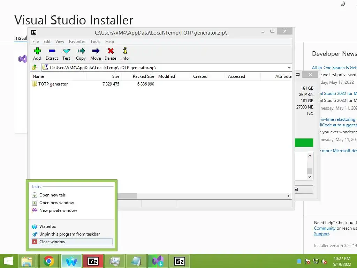Toggle the dark mode moon icon
357x268 pixels.
tap(343, 4)
